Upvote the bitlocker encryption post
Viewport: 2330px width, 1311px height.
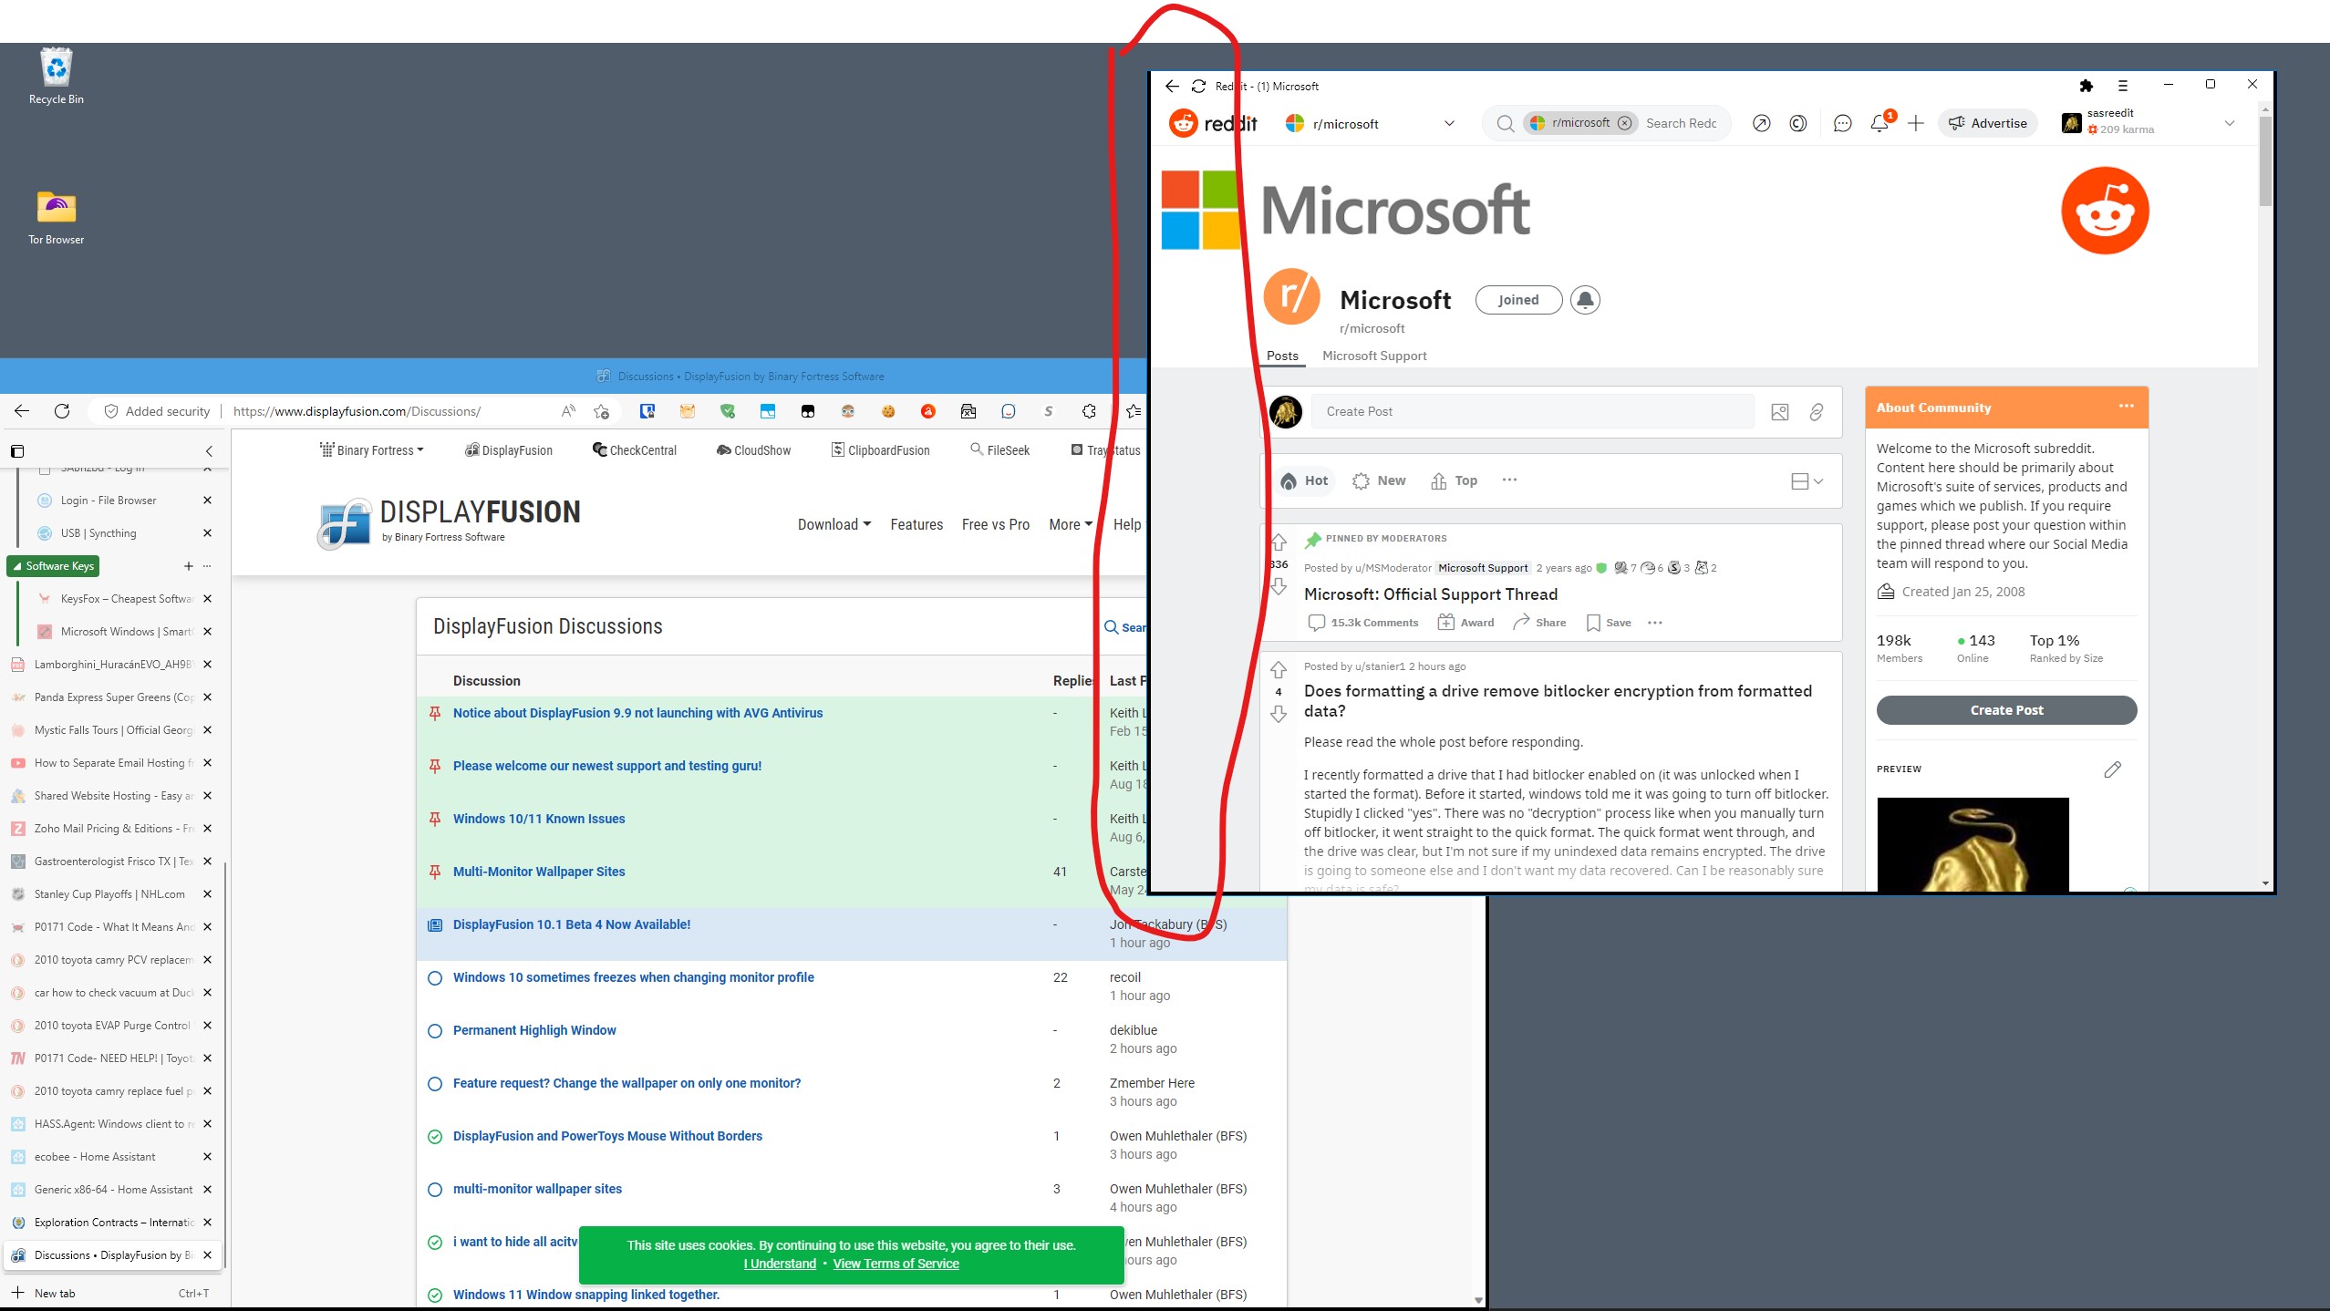pos(1279,670)
